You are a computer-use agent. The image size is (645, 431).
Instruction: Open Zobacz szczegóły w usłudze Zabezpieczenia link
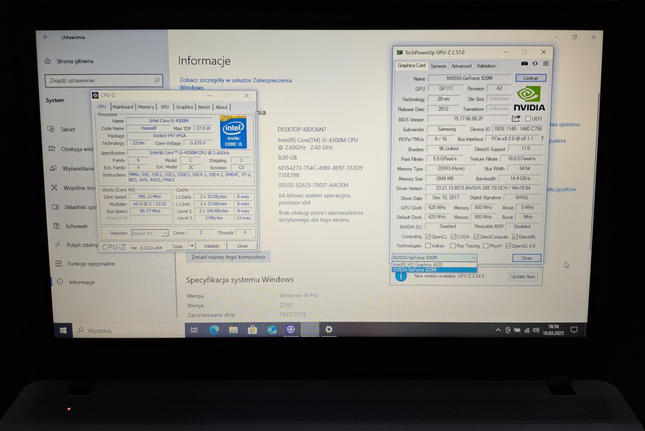235,84
